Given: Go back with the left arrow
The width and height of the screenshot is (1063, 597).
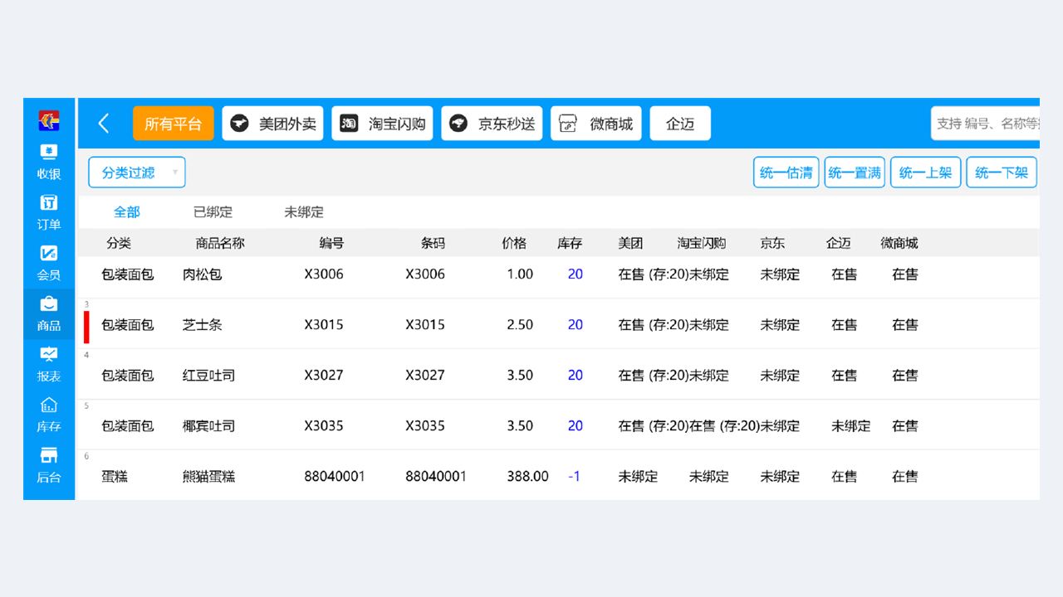Looking at the screenshot, I should tap(104, 124).
